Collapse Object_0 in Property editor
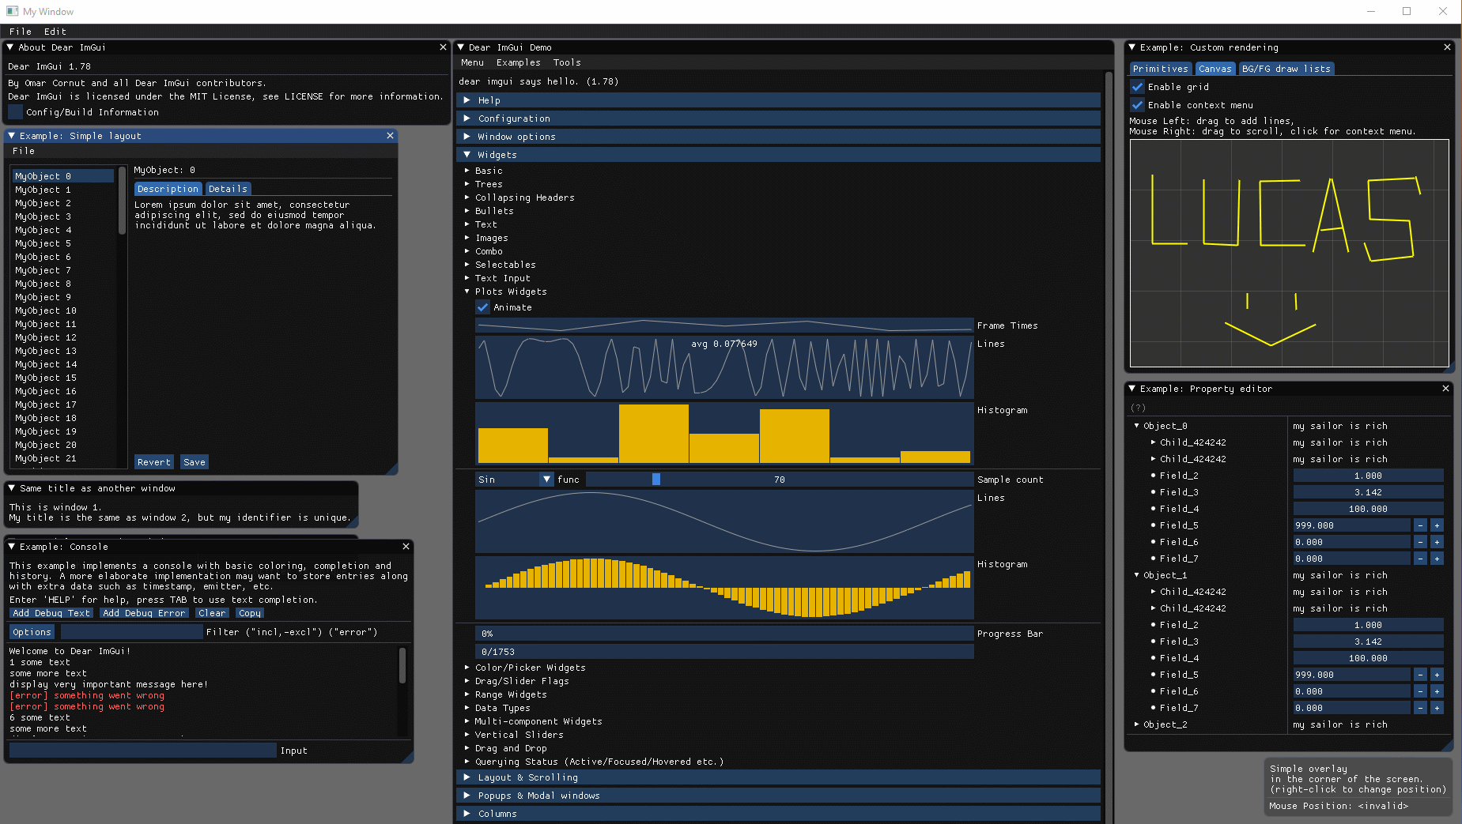This screenshot has width=1462, height=824. pyautogui.click(x=1137, y=426)
